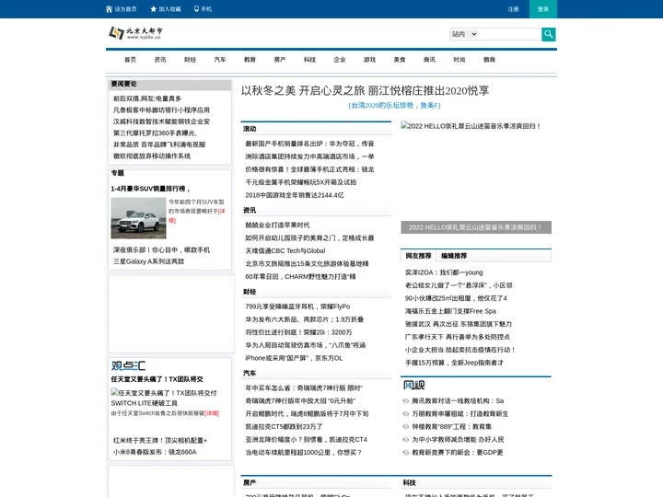Open the 汽车 navigation item

point(220,60)
